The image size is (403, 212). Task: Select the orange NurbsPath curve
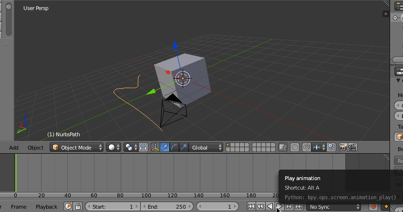(128, 102)
